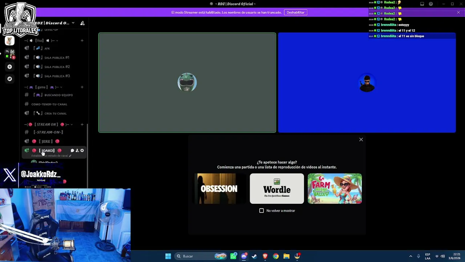The height and width of the screenshot is (262, 465).
Task: Click chat message "el 11 y el 12"
Action: click(x=407, y=31)
